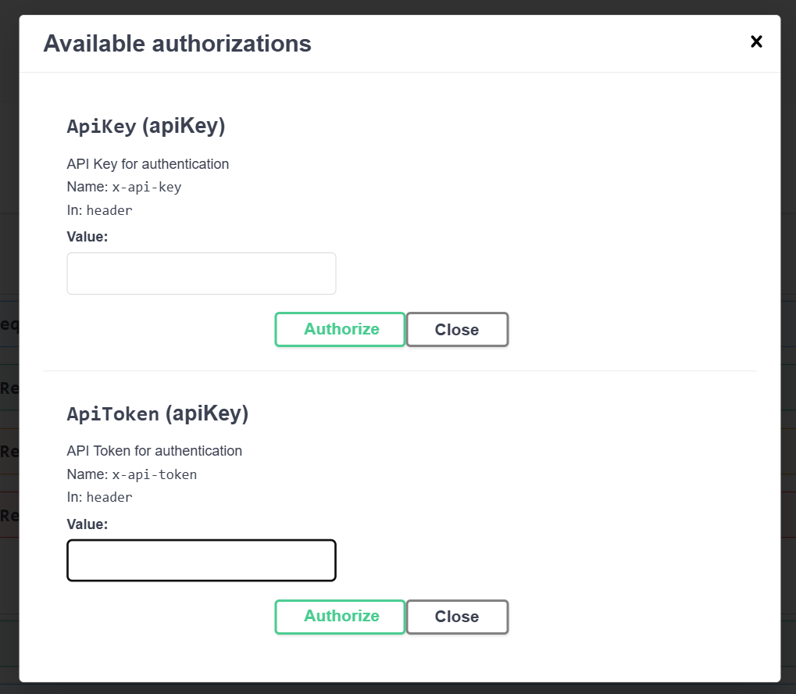Select the Available authorizations heading
This screenshot has width=796, height=694.
177,44
